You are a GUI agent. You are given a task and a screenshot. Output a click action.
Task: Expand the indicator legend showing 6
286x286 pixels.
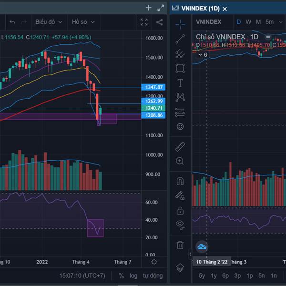[203, 55]
